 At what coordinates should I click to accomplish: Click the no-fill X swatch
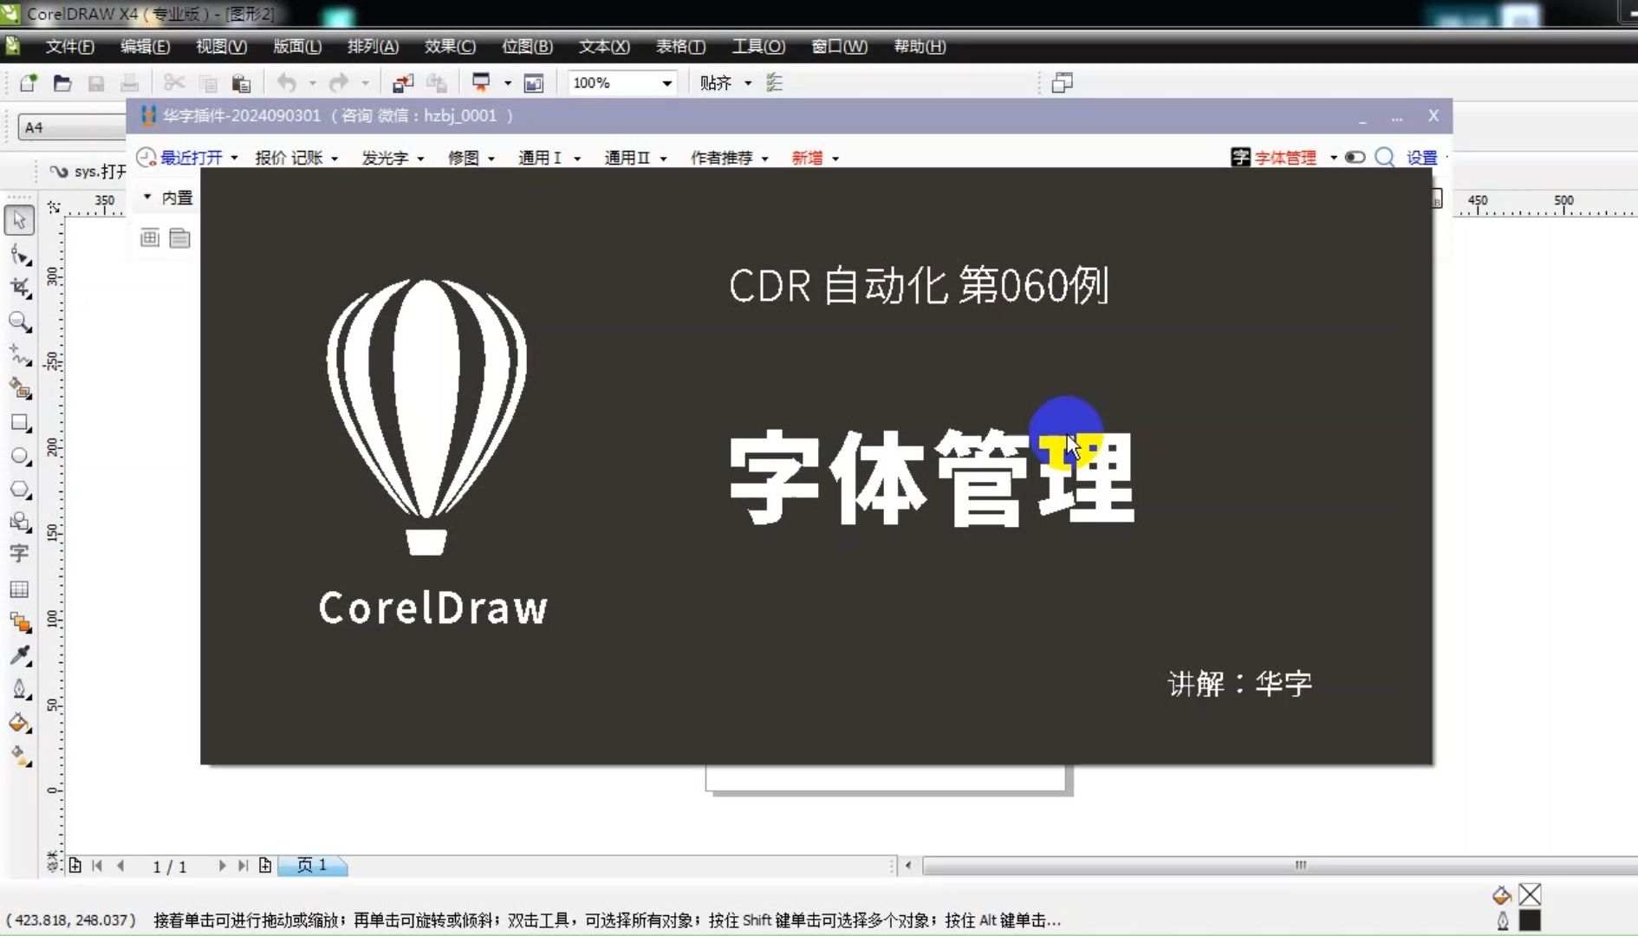1530,894
